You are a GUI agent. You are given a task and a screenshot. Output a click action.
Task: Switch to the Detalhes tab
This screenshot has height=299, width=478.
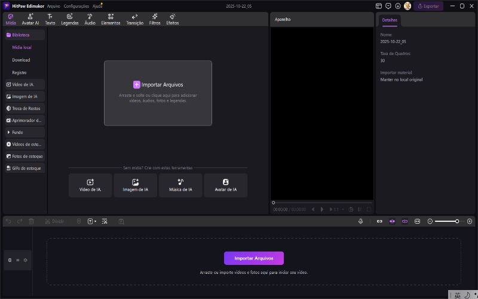pyautogui.click(x=390, y=20)
